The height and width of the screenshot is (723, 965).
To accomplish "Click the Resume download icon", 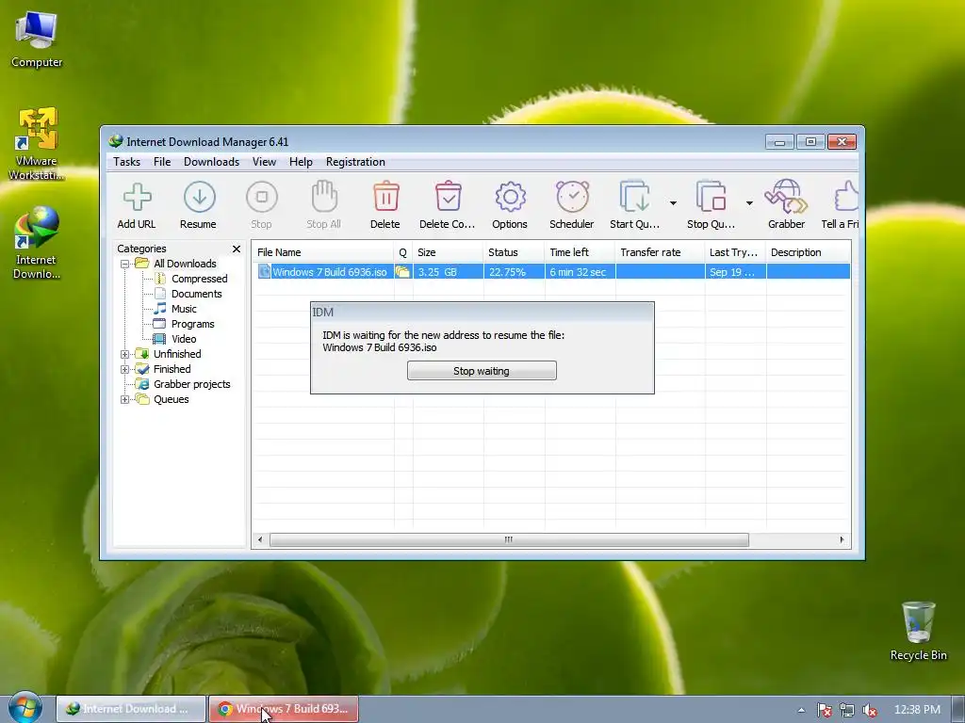I will [x=200, y=198].
